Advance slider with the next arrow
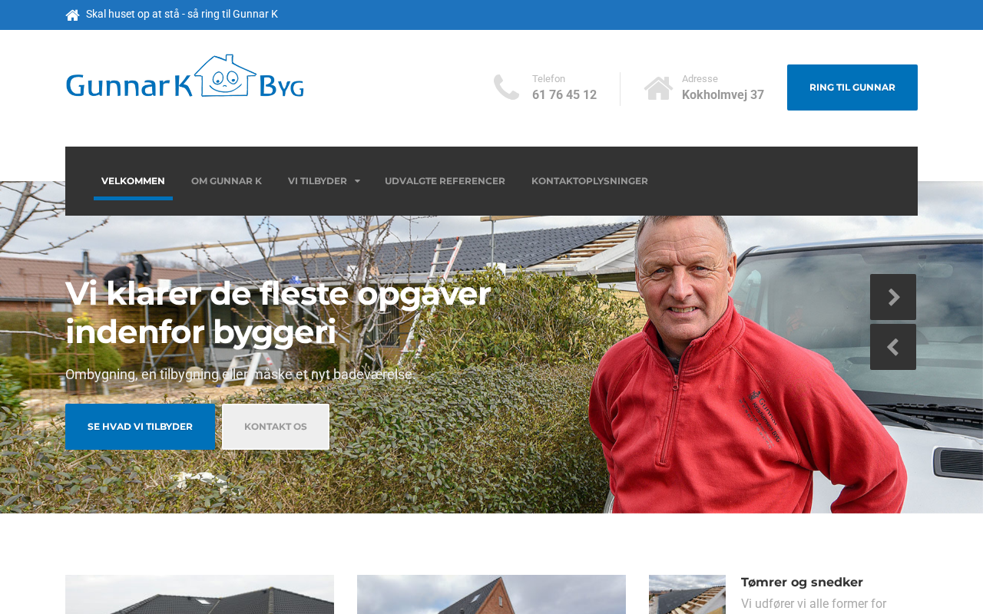 893,297
